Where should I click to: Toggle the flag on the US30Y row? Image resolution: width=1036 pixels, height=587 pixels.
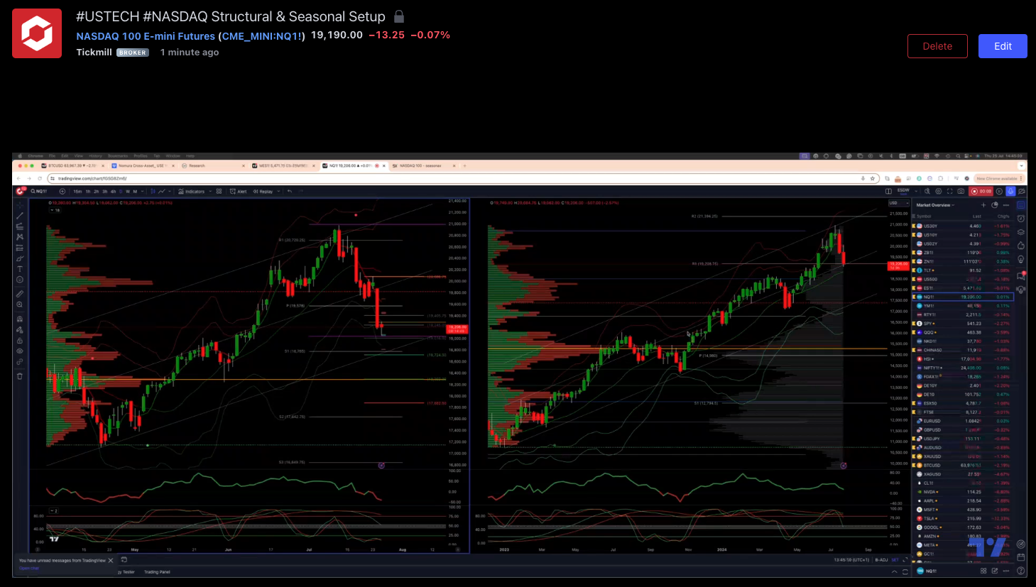pyautogui.click(x=914, y=226)
